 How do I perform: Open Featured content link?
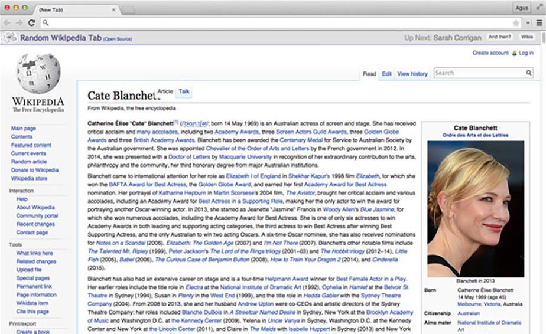point(31,145)
